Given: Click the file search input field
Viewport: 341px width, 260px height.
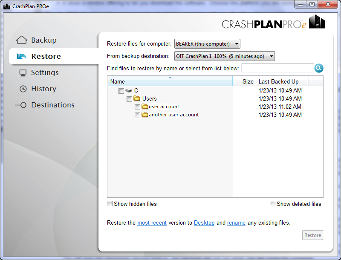Looking at the screenshot, I should coord(277,68).
